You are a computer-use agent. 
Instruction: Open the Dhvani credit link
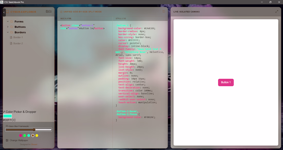[x=34, y=144]
